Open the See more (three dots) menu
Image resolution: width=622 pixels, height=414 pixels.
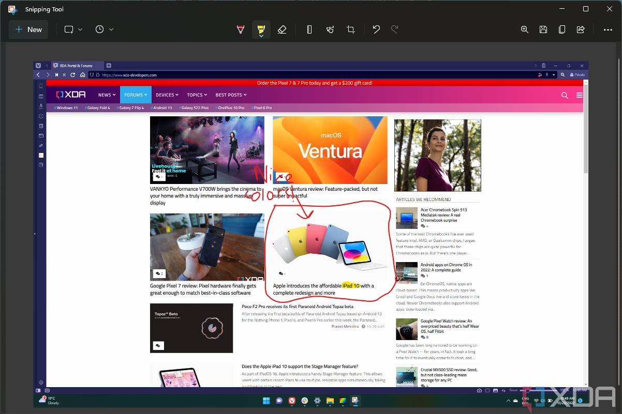click(608, 29)
